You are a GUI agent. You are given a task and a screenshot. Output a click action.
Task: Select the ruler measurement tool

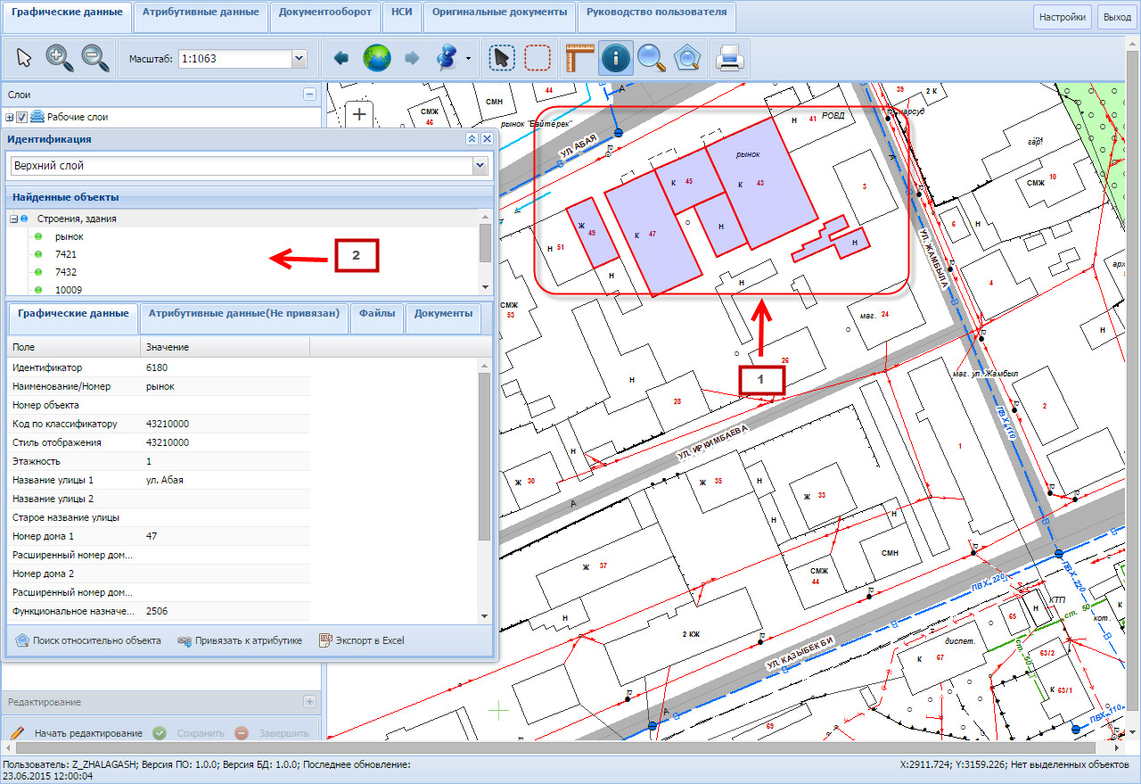[579, 58]
